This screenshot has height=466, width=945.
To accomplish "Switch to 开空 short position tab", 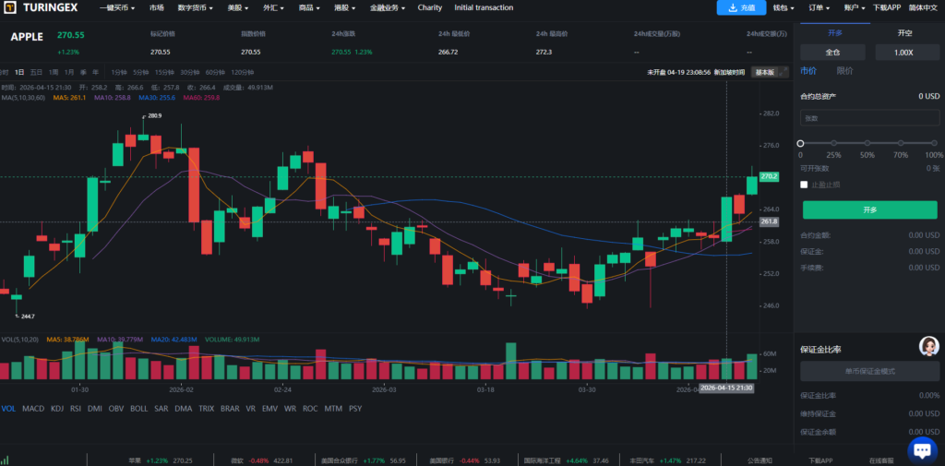I will [x=905, y=32].
